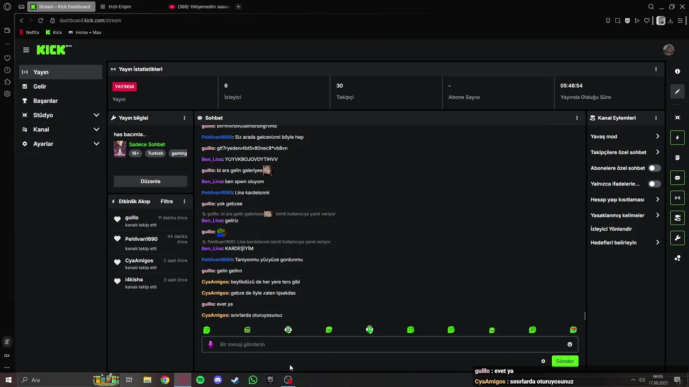Open Takipçilere özel sohbet options
Viewport: 689px width, 387px height.
(x=625, y=152)
